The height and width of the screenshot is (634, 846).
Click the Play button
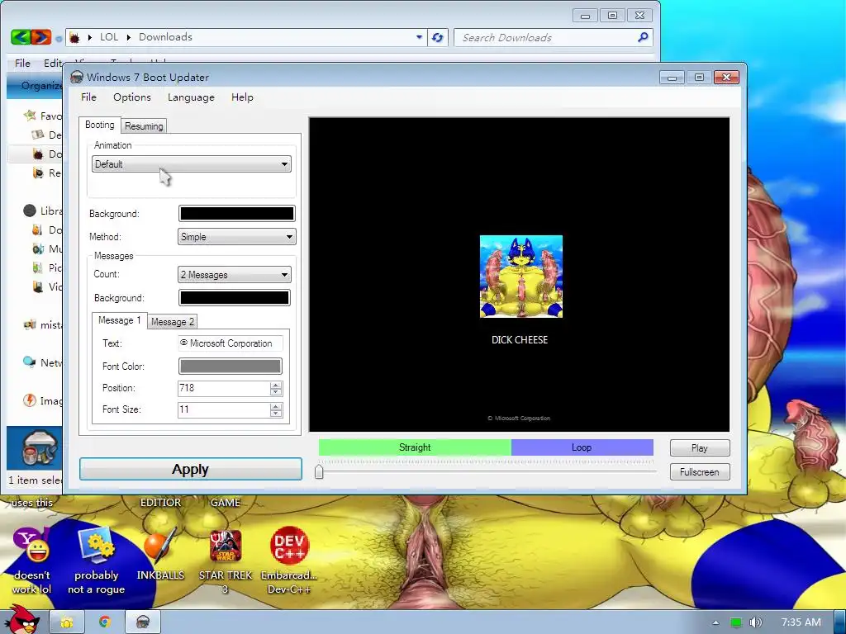[700, 448]
